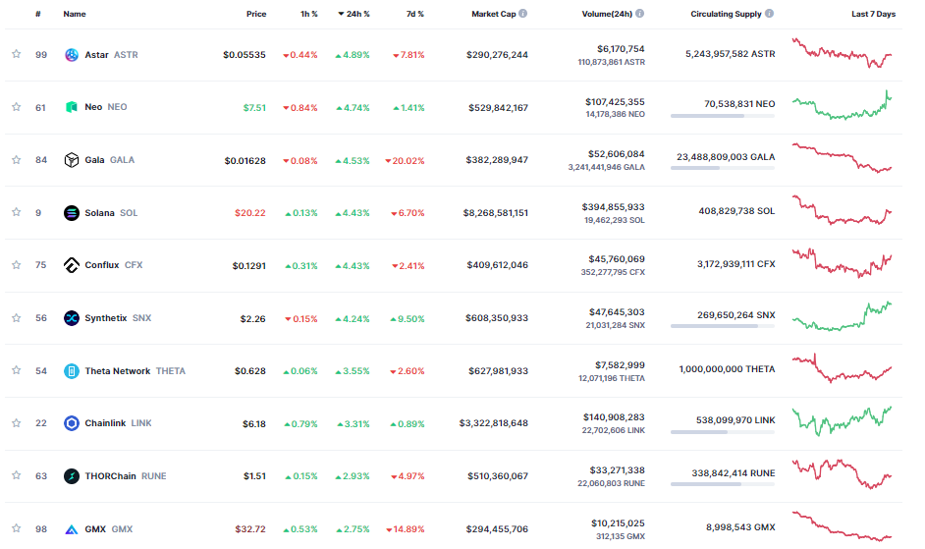Click THORChain volume $33,271,338
This screenshot has width=925, height=549.
617,470
